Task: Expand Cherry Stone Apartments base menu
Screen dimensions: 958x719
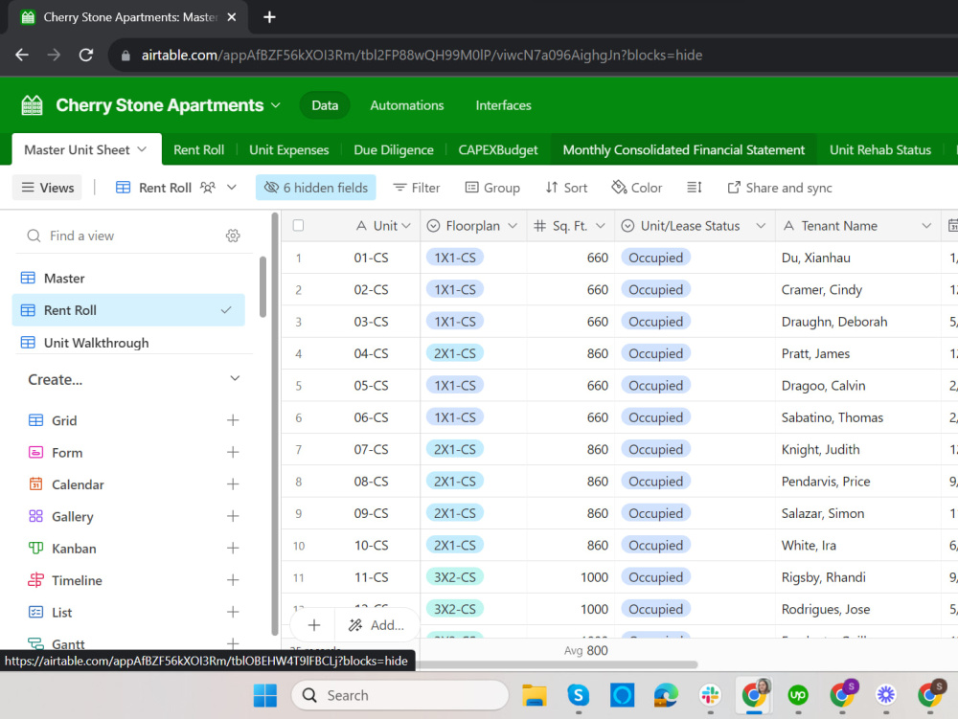Action: pyautogui.click(x=276, y=105)
